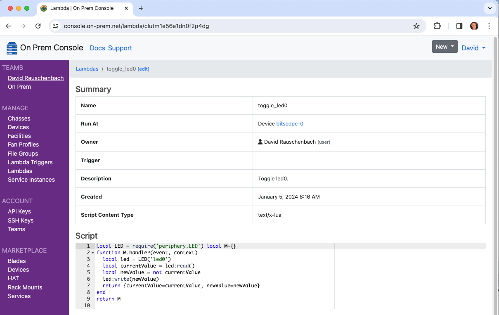The width and height of the screenshot is (499, 315).
Task: Open Lambda Triggers in the sidebar
Action: pyautogui.click(x=30, y=162)
